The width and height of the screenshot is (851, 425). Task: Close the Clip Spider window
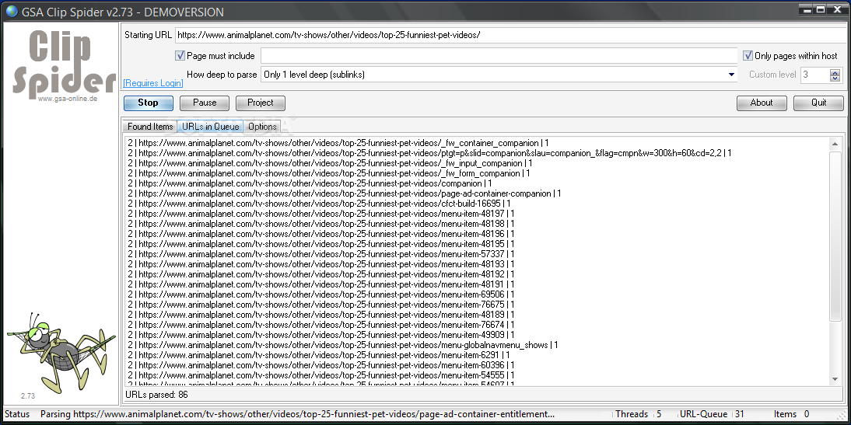click(x=838, y=9)
